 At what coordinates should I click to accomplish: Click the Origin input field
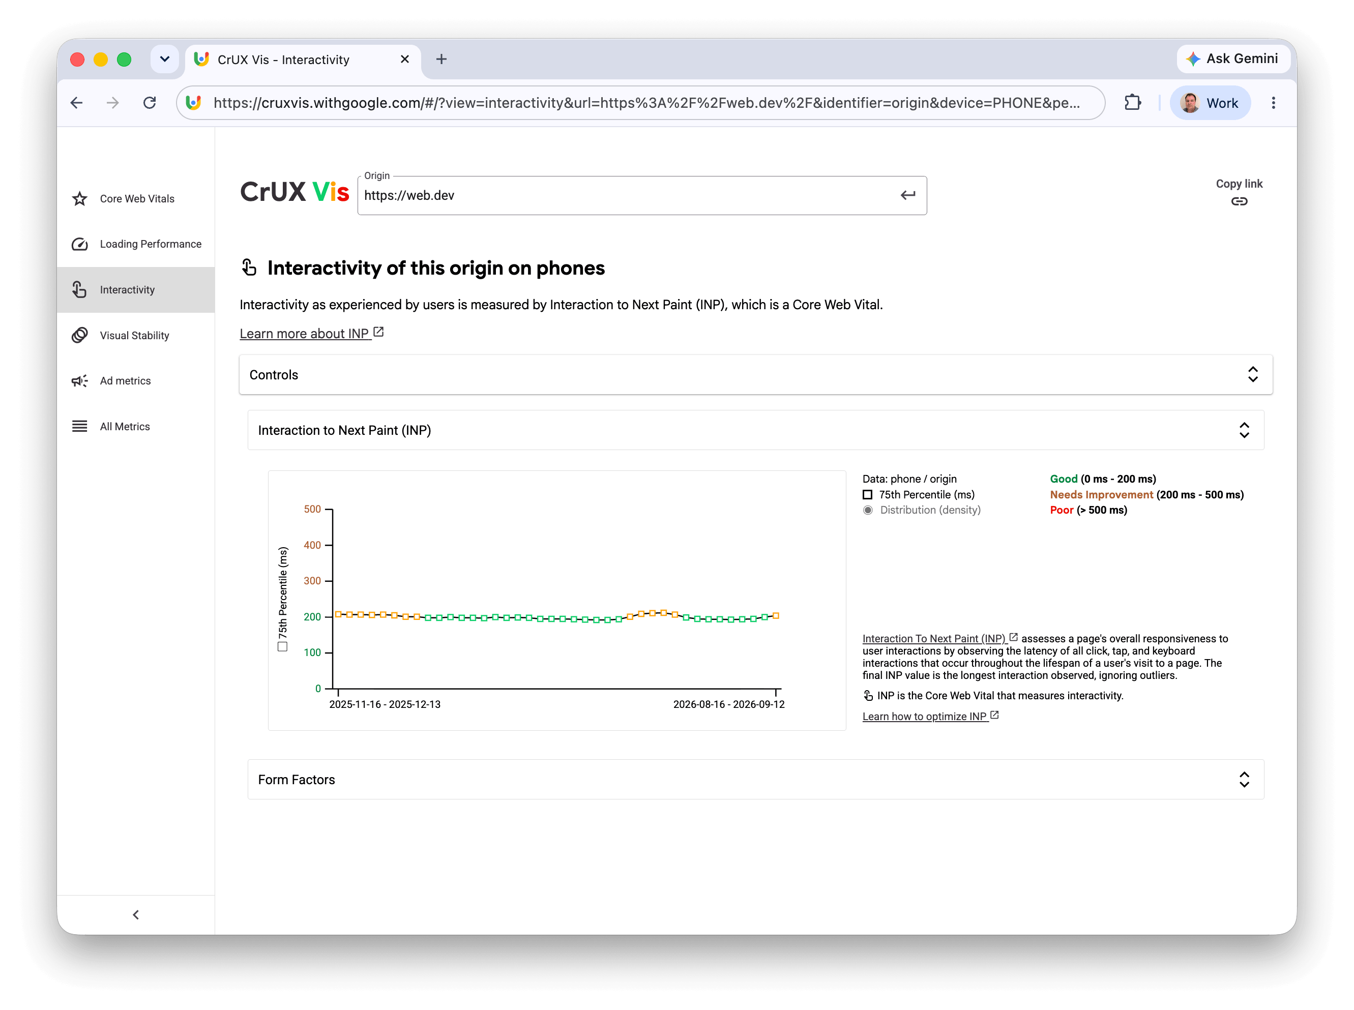pos(641,195)
